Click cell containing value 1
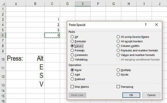Screen dimensions: 167x103 point(52,20)
